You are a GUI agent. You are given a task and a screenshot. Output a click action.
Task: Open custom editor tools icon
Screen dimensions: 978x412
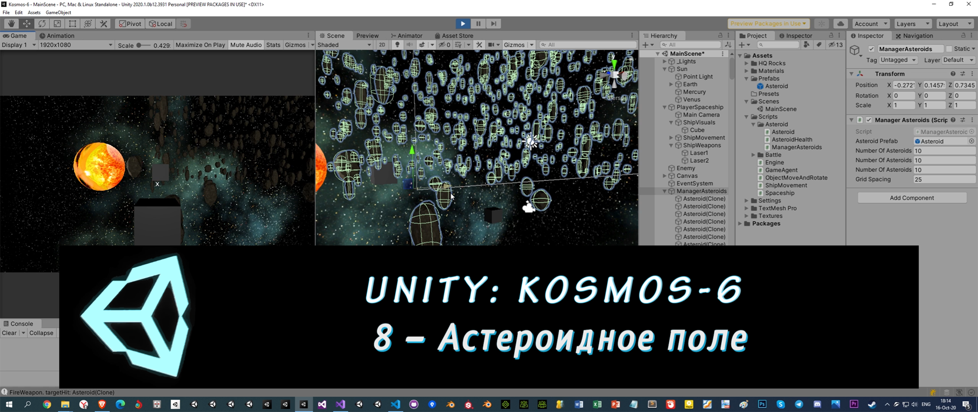point(103,23)
